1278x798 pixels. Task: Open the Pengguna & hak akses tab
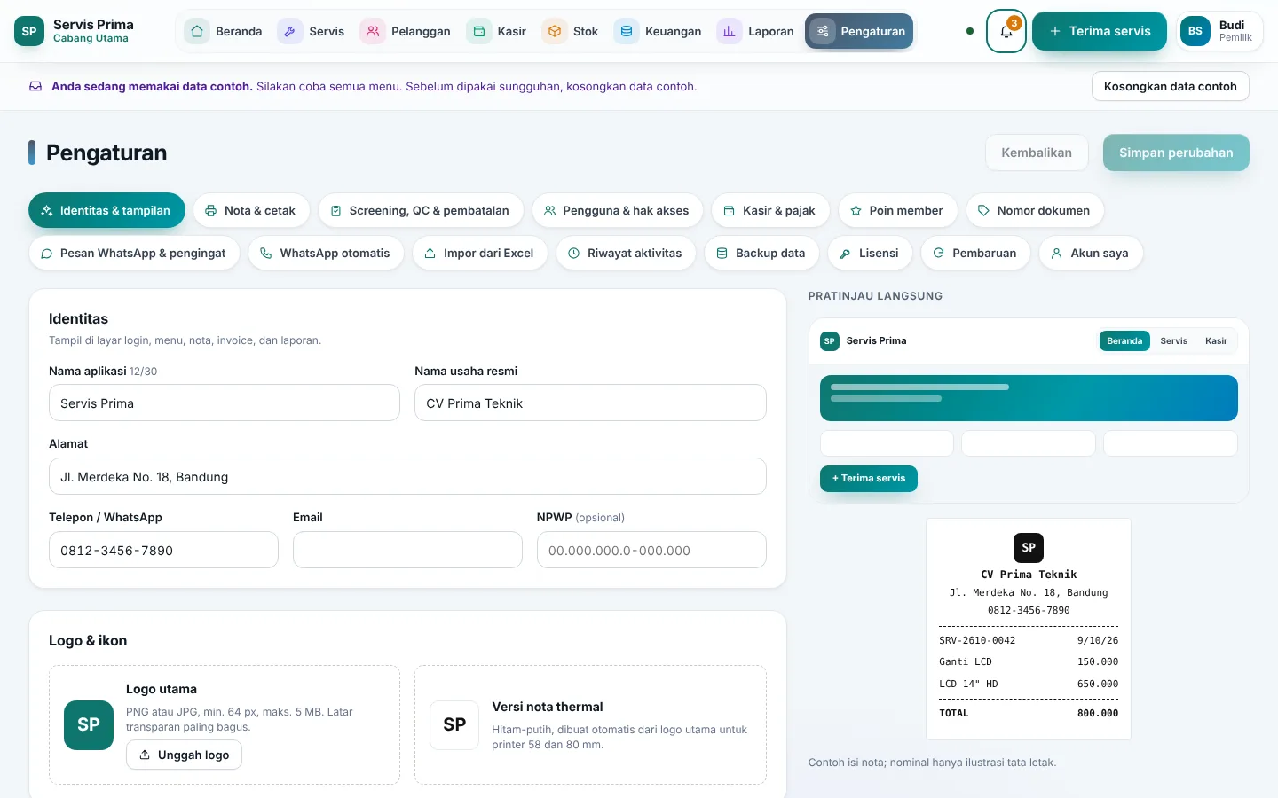point(617,210)
